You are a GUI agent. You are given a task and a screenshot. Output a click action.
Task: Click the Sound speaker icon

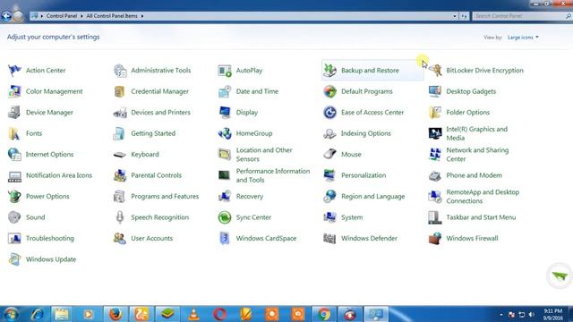click(x=14, y=217)
